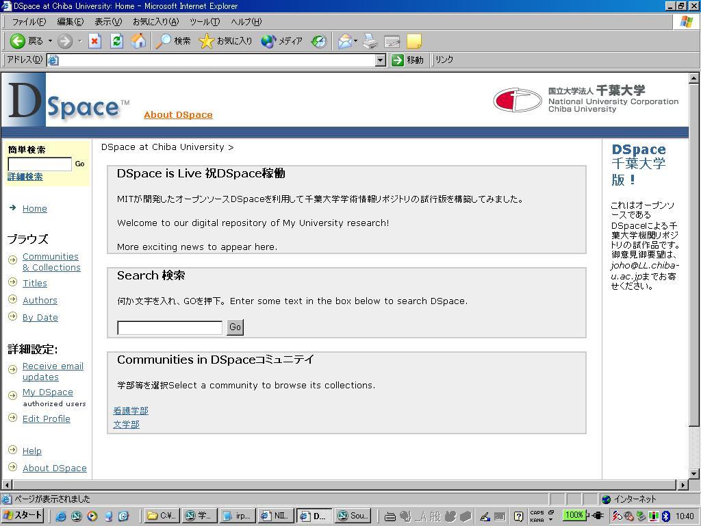Click the 移動 (Go) address bar button
Viewport: 701px width, 526px height.
click(407, 60)
